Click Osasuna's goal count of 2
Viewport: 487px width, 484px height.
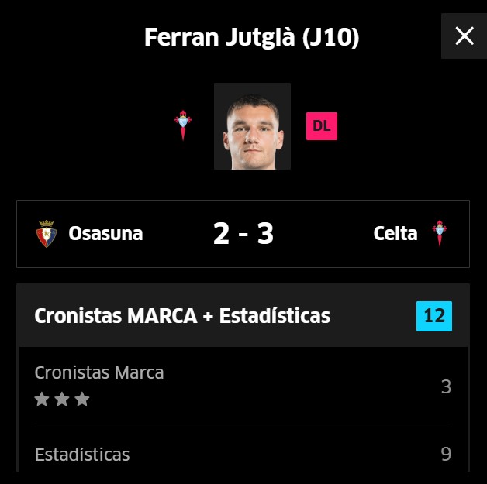222,234
